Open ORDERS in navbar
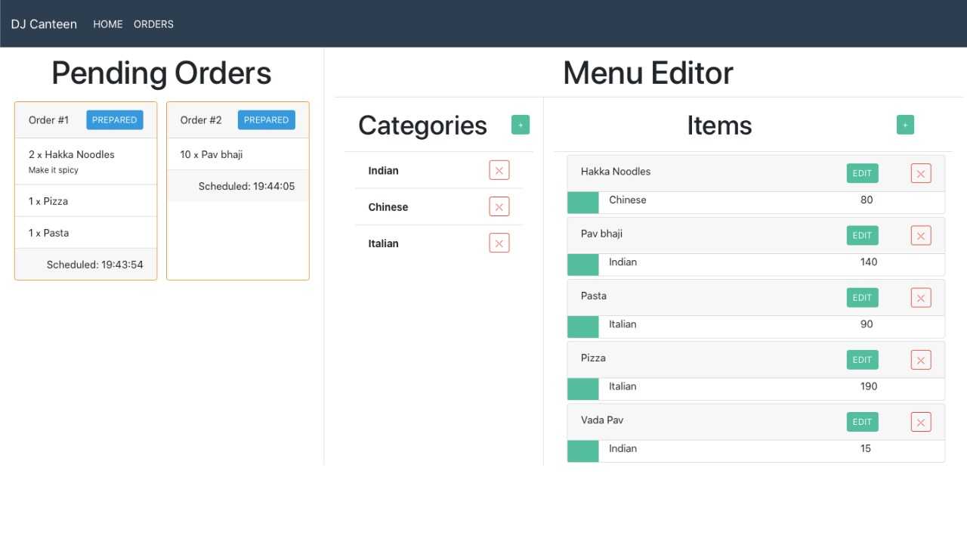Screen dimensions: 967x533 (153, 24)
